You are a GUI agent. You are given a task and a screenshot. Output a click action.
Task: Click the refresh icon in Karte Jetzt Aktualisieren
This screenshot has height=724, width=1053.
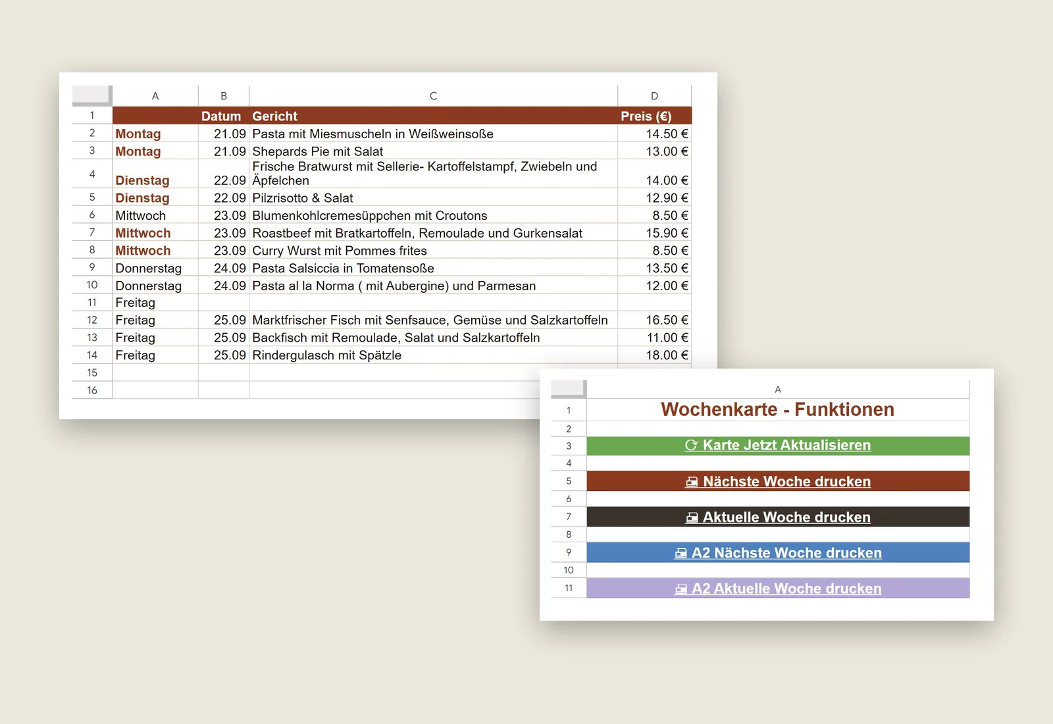tap(691, 446)
